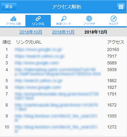Tap the 戻る back button

point(9,7)
